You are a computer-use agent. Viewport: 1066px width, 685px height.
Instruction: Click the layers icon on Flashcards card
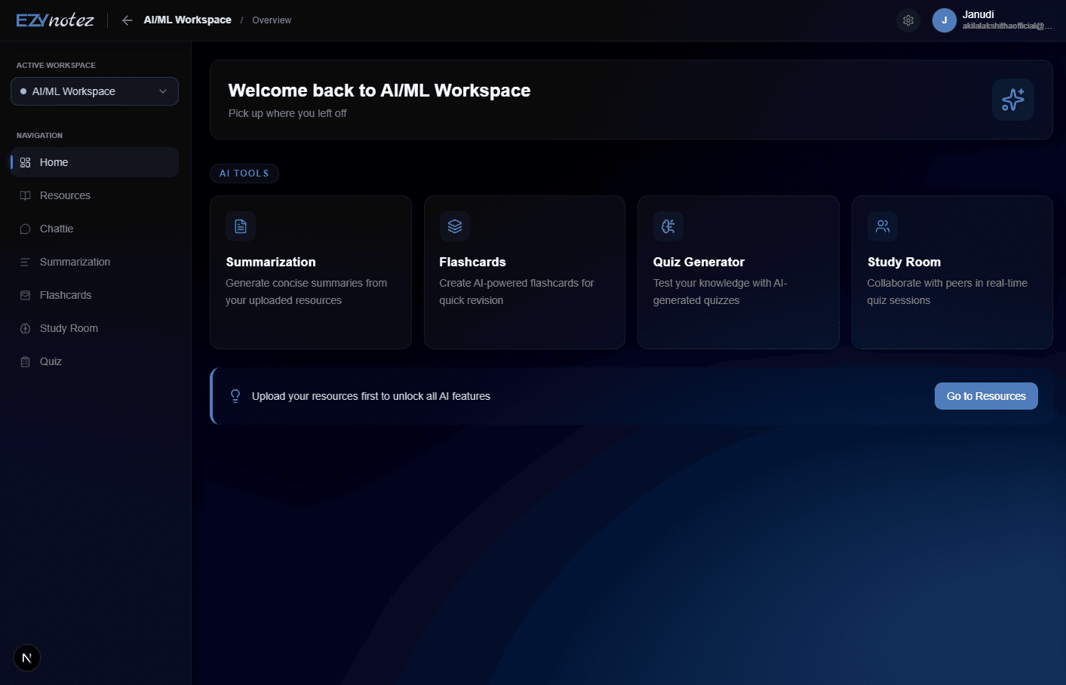coord(455,226)
